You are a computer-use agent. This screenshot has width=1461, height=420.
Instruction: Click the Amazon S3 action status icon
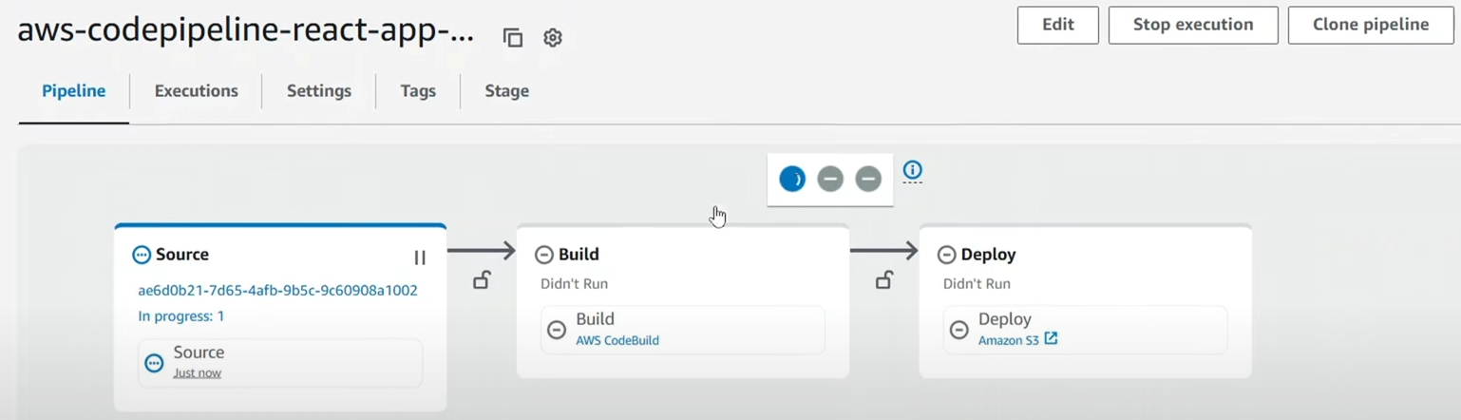coord(959,330)
